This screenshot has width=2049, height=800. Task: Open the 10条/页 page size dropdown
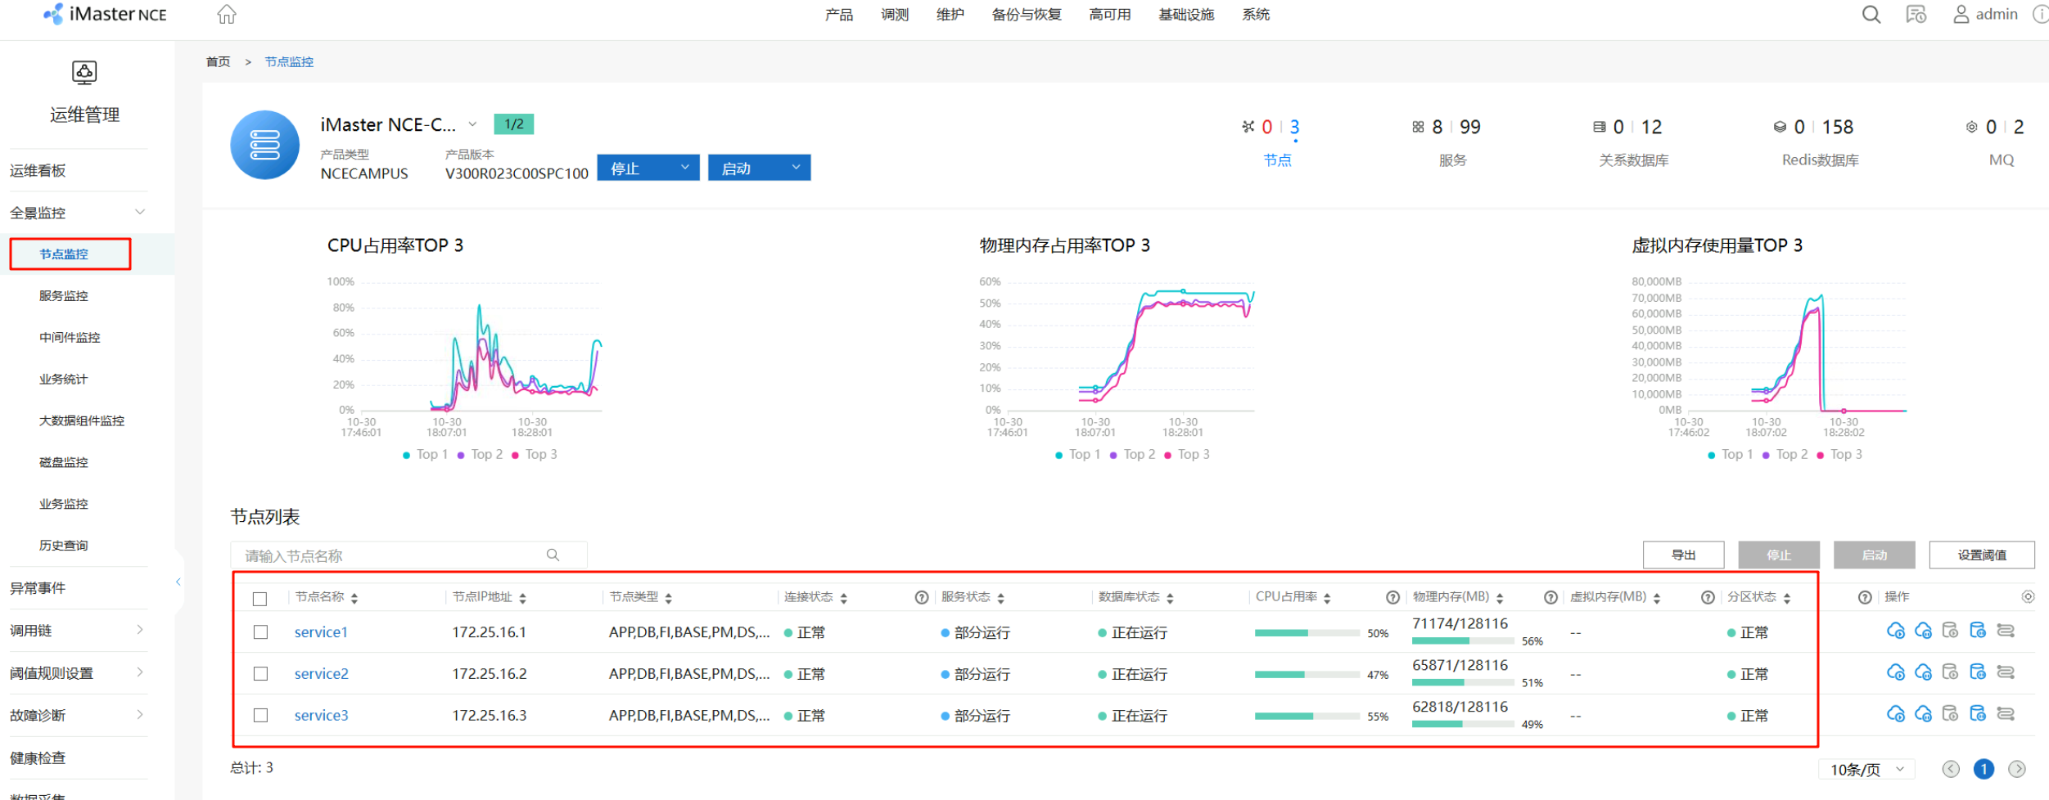(1868, 770)
